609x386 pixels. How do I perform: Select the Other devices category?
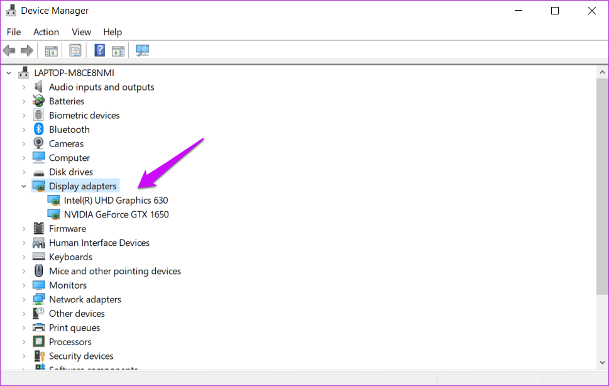click(x=76, y=313)
